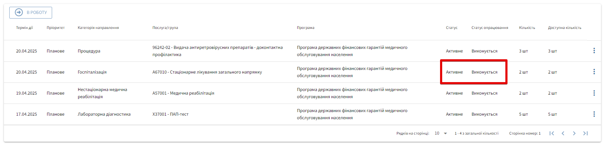Select the row with A67010 стаціонарне лікування
The width and height of the screenshot is (606, 146).
point(207,72)
